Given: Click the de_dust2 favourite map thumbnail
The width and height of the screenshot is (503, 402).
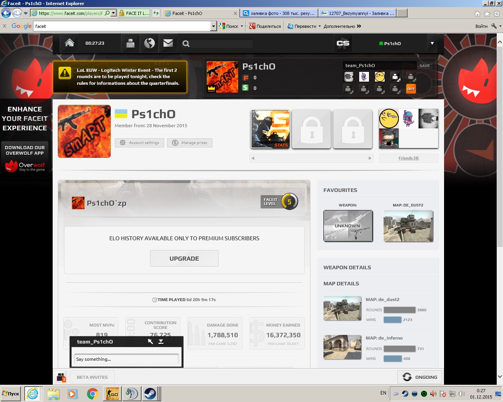Looking at the screenshot, I should coord(408,226).
